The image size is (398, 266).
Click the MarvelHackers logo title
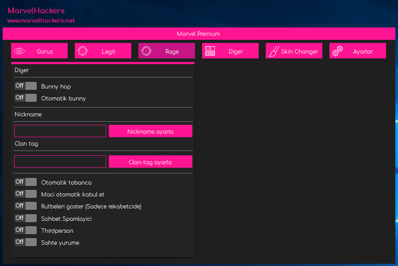click(x=36, y=11)
